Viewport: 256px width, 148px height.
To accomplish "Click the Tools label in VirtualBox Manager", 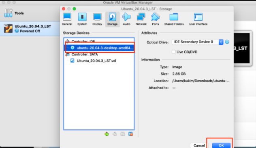I will (x=19, y=13).
